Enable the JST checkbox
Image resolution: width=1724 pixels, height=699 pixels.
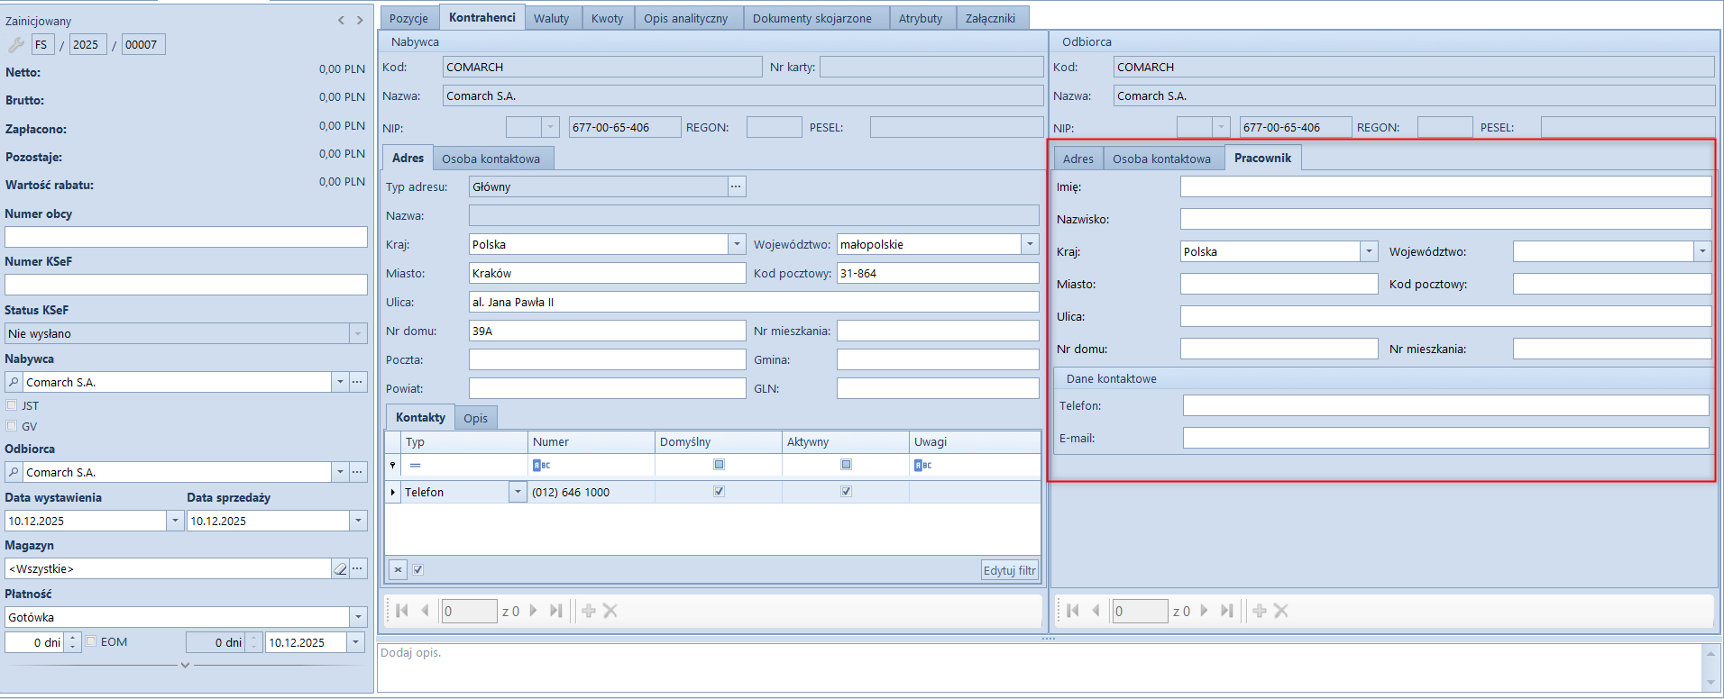12,405
